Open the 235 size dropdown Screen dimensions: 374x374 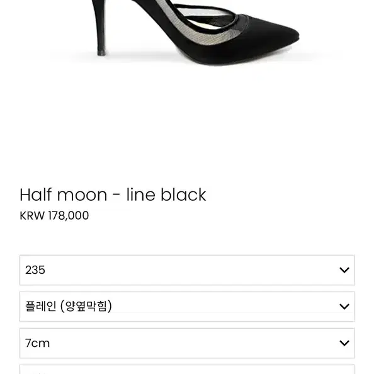pos(187,270)
